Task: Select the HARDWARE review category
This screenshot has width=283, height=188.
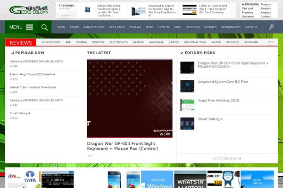Action: pyautogui.click(x=156, y=42)
